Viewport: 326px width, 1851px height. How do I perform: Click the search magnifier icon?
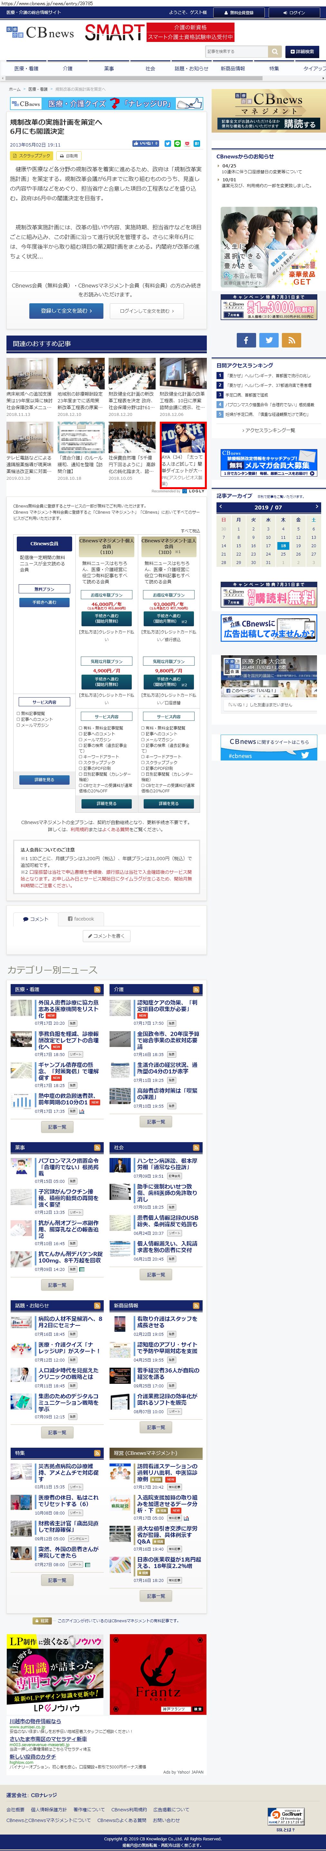[x=275, y=52]
